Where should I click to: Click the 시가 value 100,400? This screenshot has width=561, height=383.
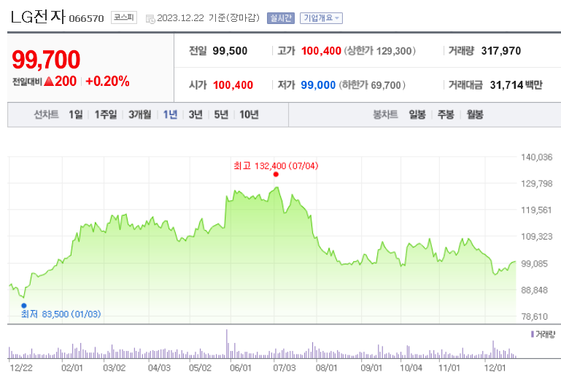point(233,85)
